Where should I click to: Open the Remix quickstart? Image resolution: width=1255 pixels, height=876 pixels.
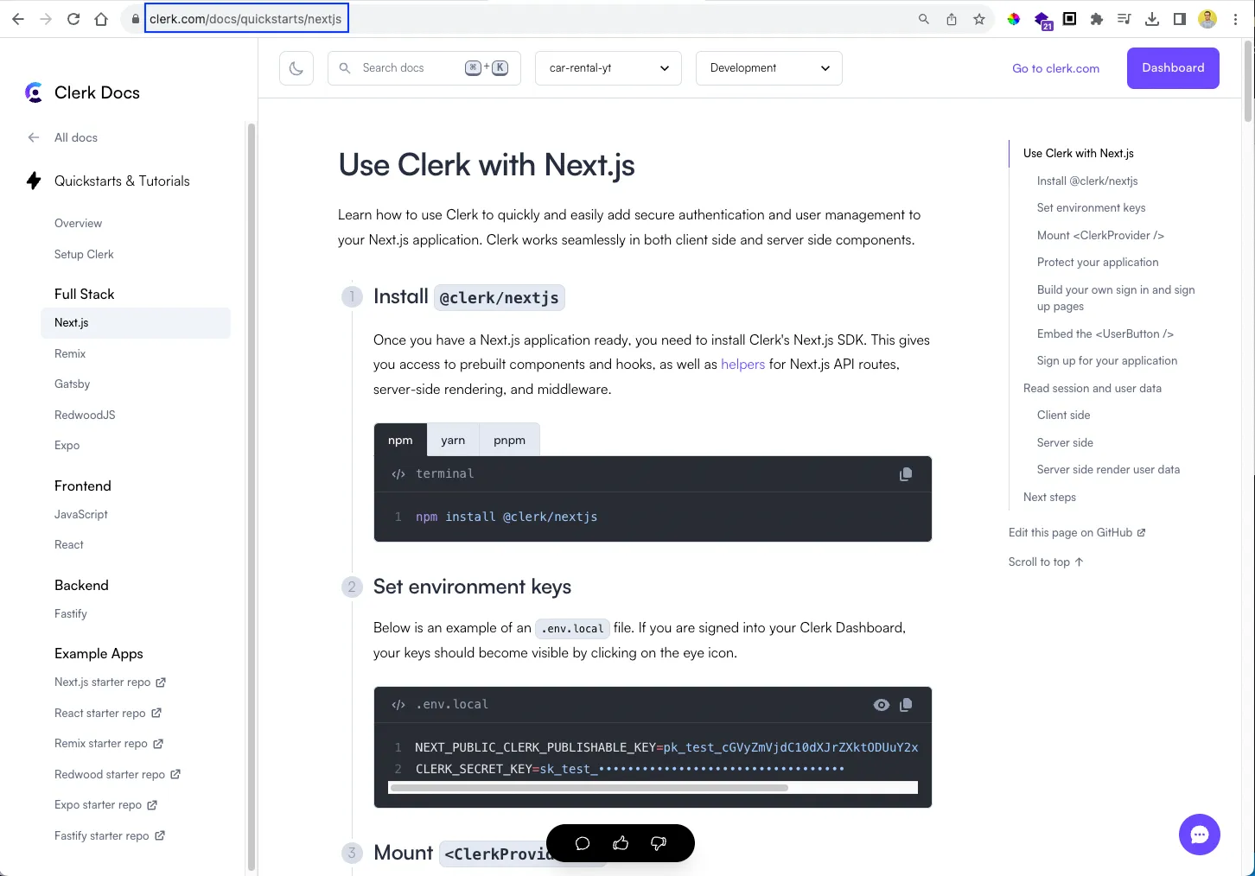[x=70, y=353]
